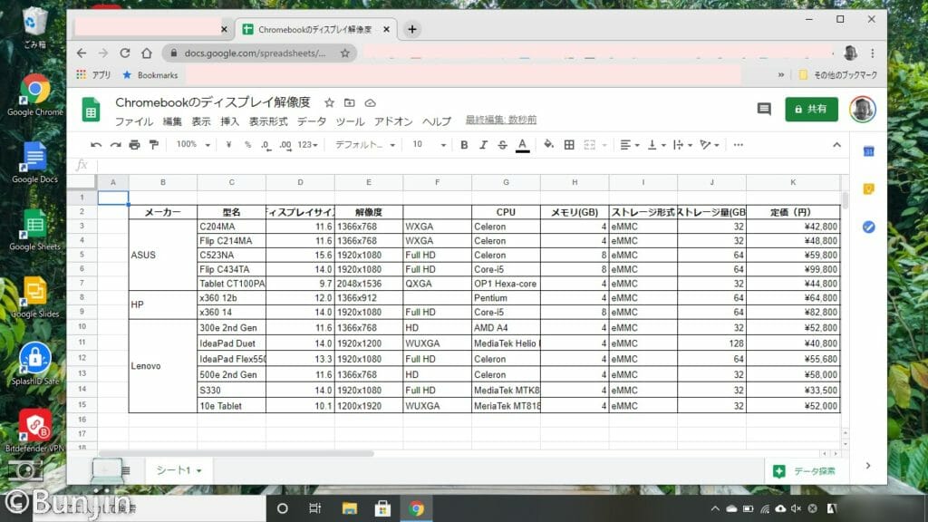
Task: Apply percent format
Action: point(247,145)
